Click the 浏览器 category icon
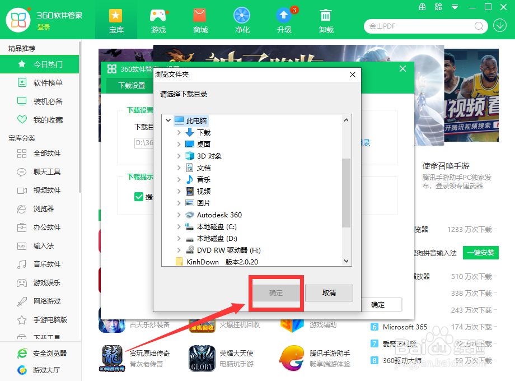The height and width of the screenshot is (381, 515). tap(22, 209)
